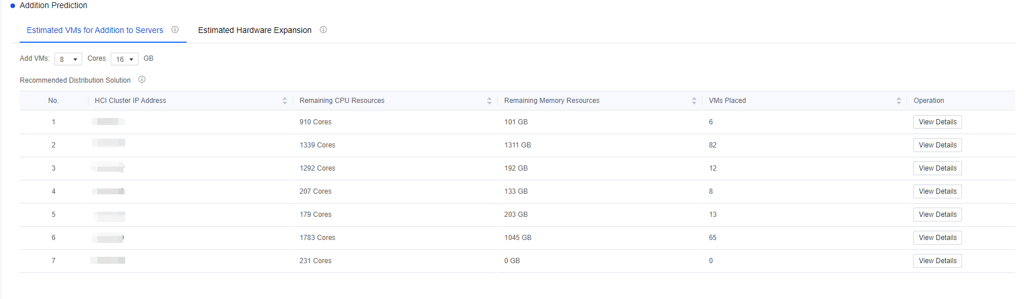1024x299 pixels.
Task: View Details for cluster row 1
Action: (937, 122)
